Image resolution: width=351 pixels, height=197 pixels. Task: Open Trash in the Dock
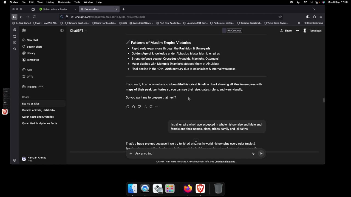(218, 189)
